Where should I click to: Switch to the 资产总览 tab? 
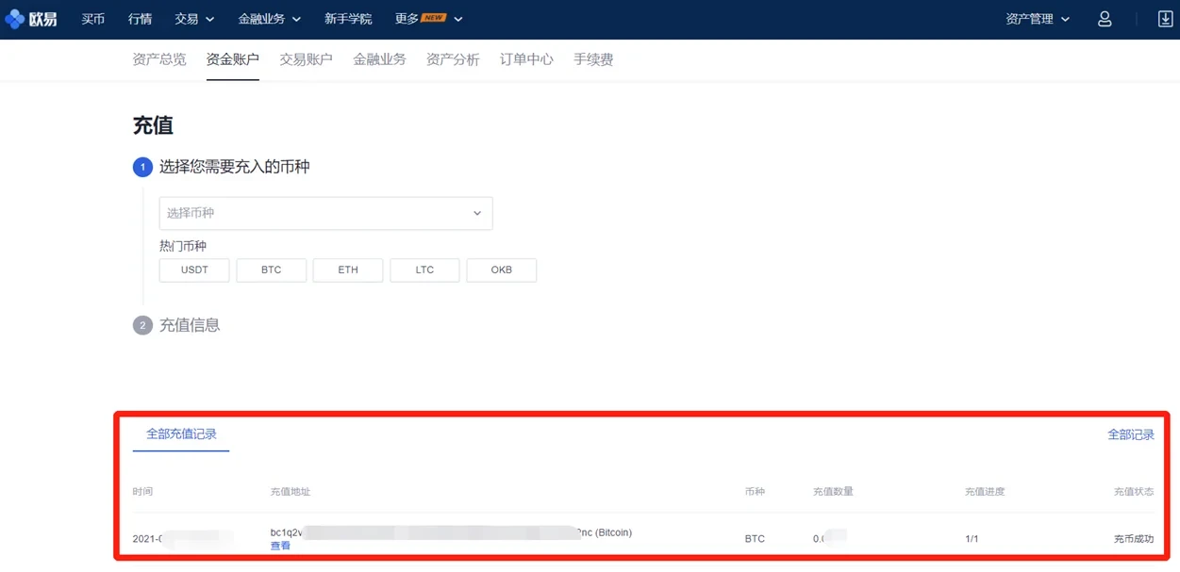point(158,58)
